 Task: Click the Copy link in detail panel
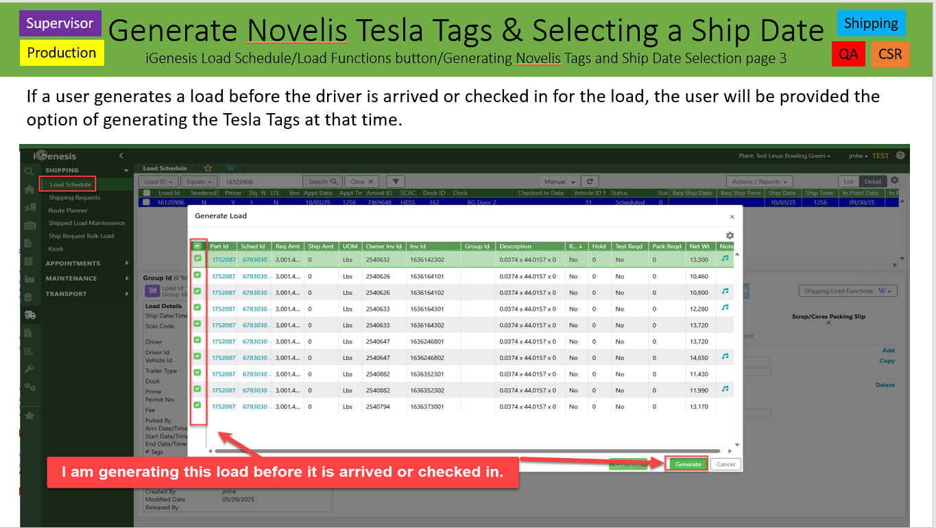tap(887, 361)
